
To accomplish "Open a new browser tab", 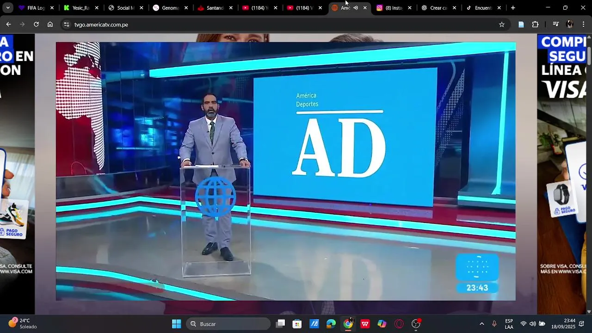I will pos(513,8).
